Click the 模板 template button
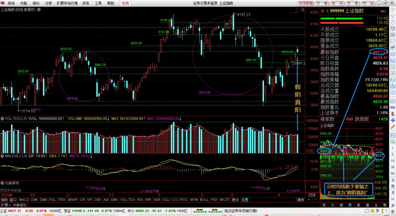The height and width of the screenshot is (216, 396). click(x=301, y=200)
